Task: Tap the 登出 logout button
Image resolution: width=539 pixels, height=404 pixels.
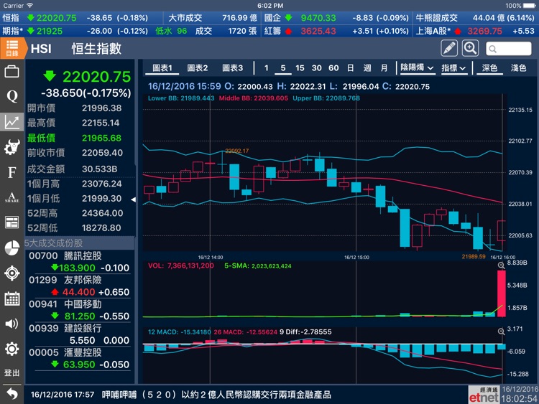Action: pyautogui.click(x=11, y=372)
